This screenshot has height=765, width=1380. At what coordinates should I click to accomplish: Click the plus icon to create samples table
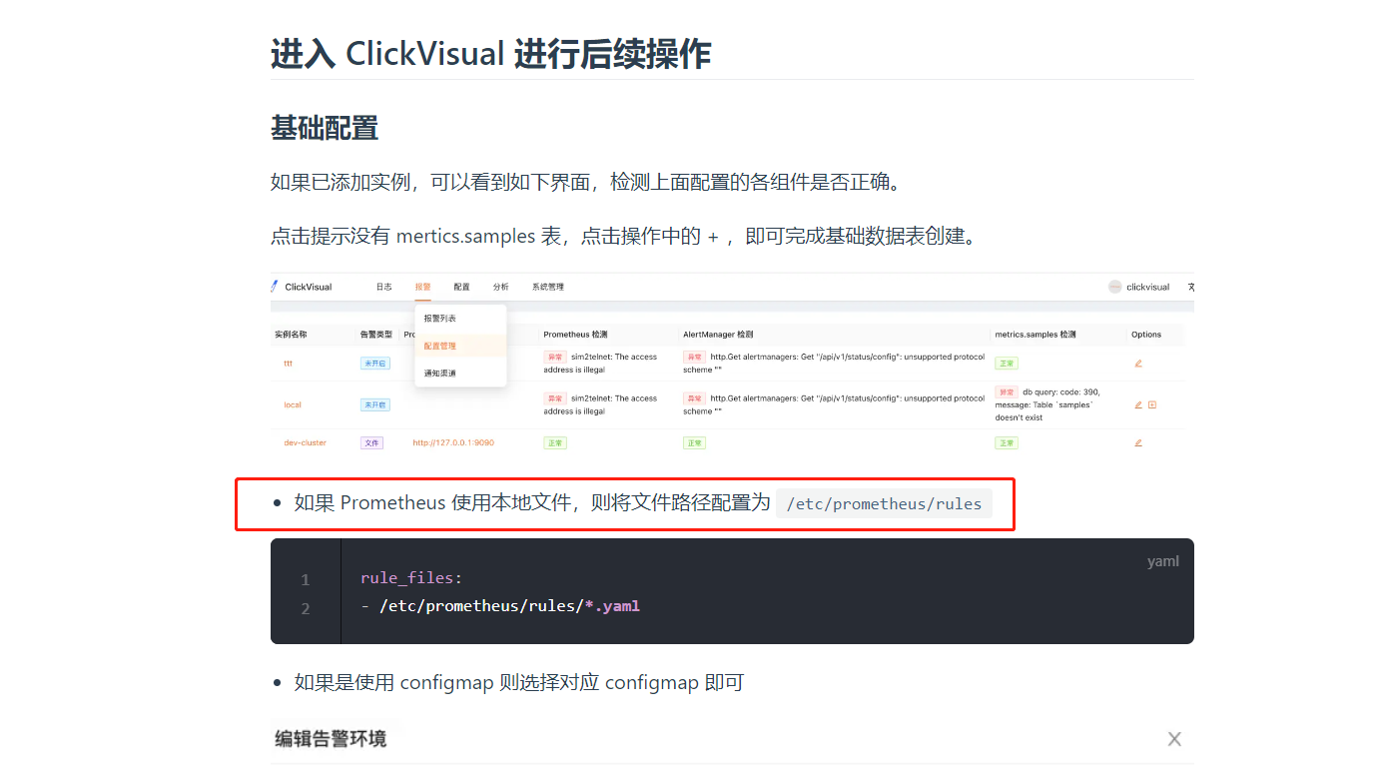point(1152,404)
